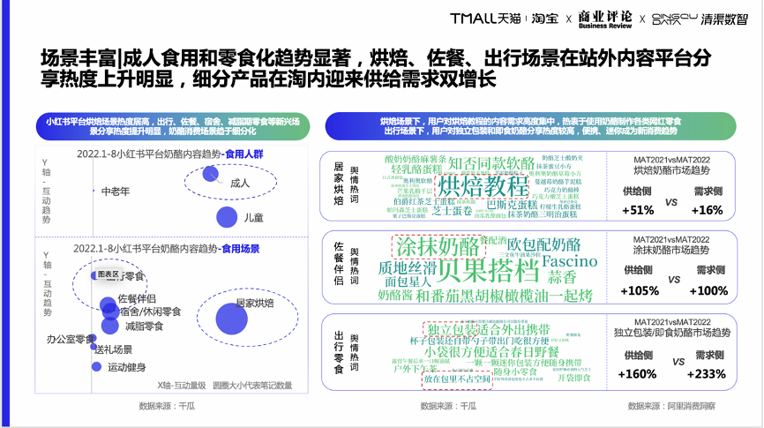Click 烘焙教程 in the baking word cloud

(483, 185)
